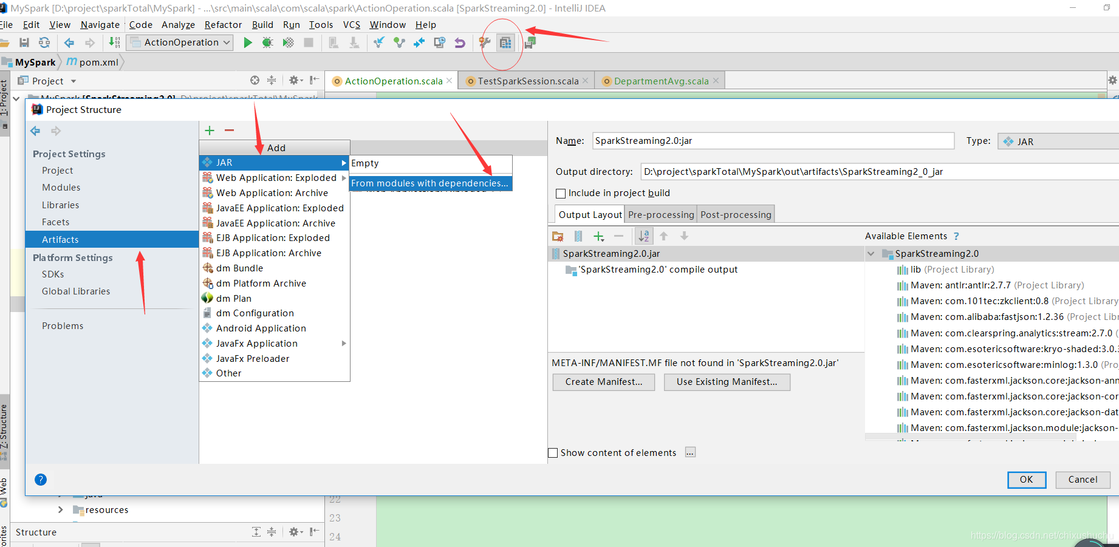This screenshot has height=547, width=1119.
Task: Switch to Pre-processing tab
Action: [x=661, y=215]
